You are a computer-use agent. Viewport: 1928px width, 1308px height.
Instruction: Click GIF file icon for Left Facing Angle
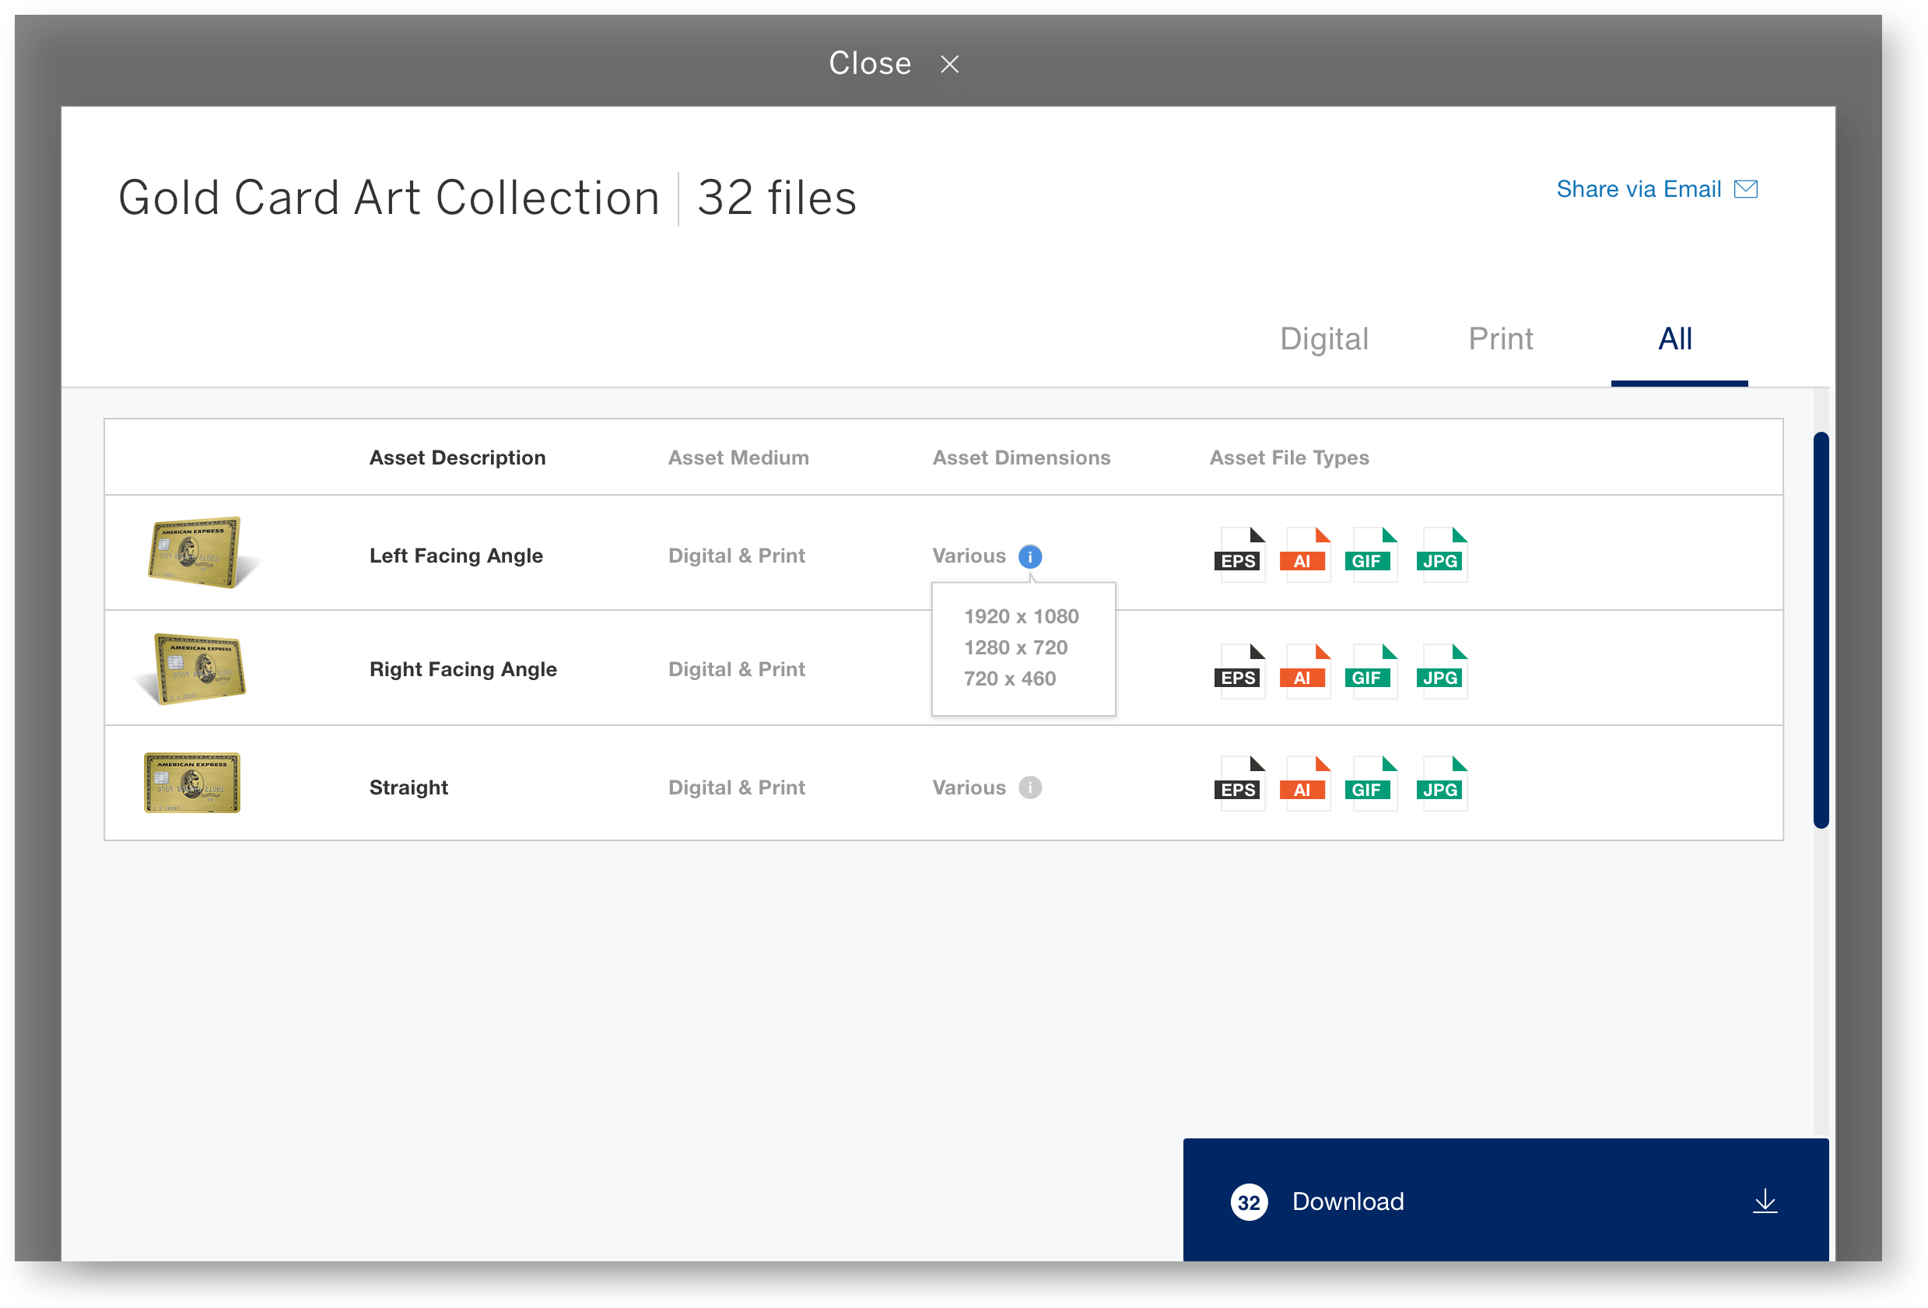1372,554
